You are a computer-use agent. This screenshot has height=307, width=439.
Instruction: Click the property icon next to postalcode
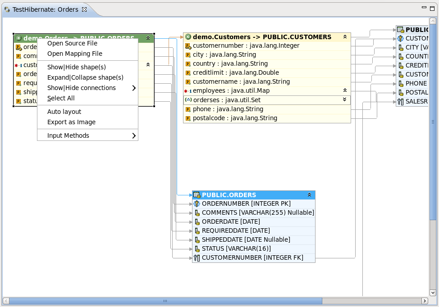tap(188, 118)
